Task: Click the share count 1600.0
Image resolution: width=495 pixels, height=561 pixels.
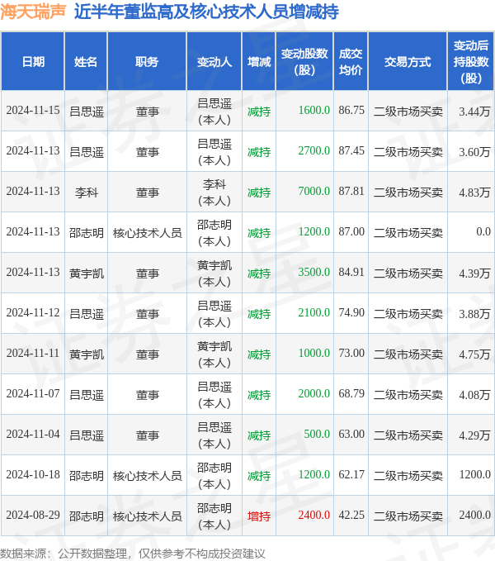Action: pos(314,110)
